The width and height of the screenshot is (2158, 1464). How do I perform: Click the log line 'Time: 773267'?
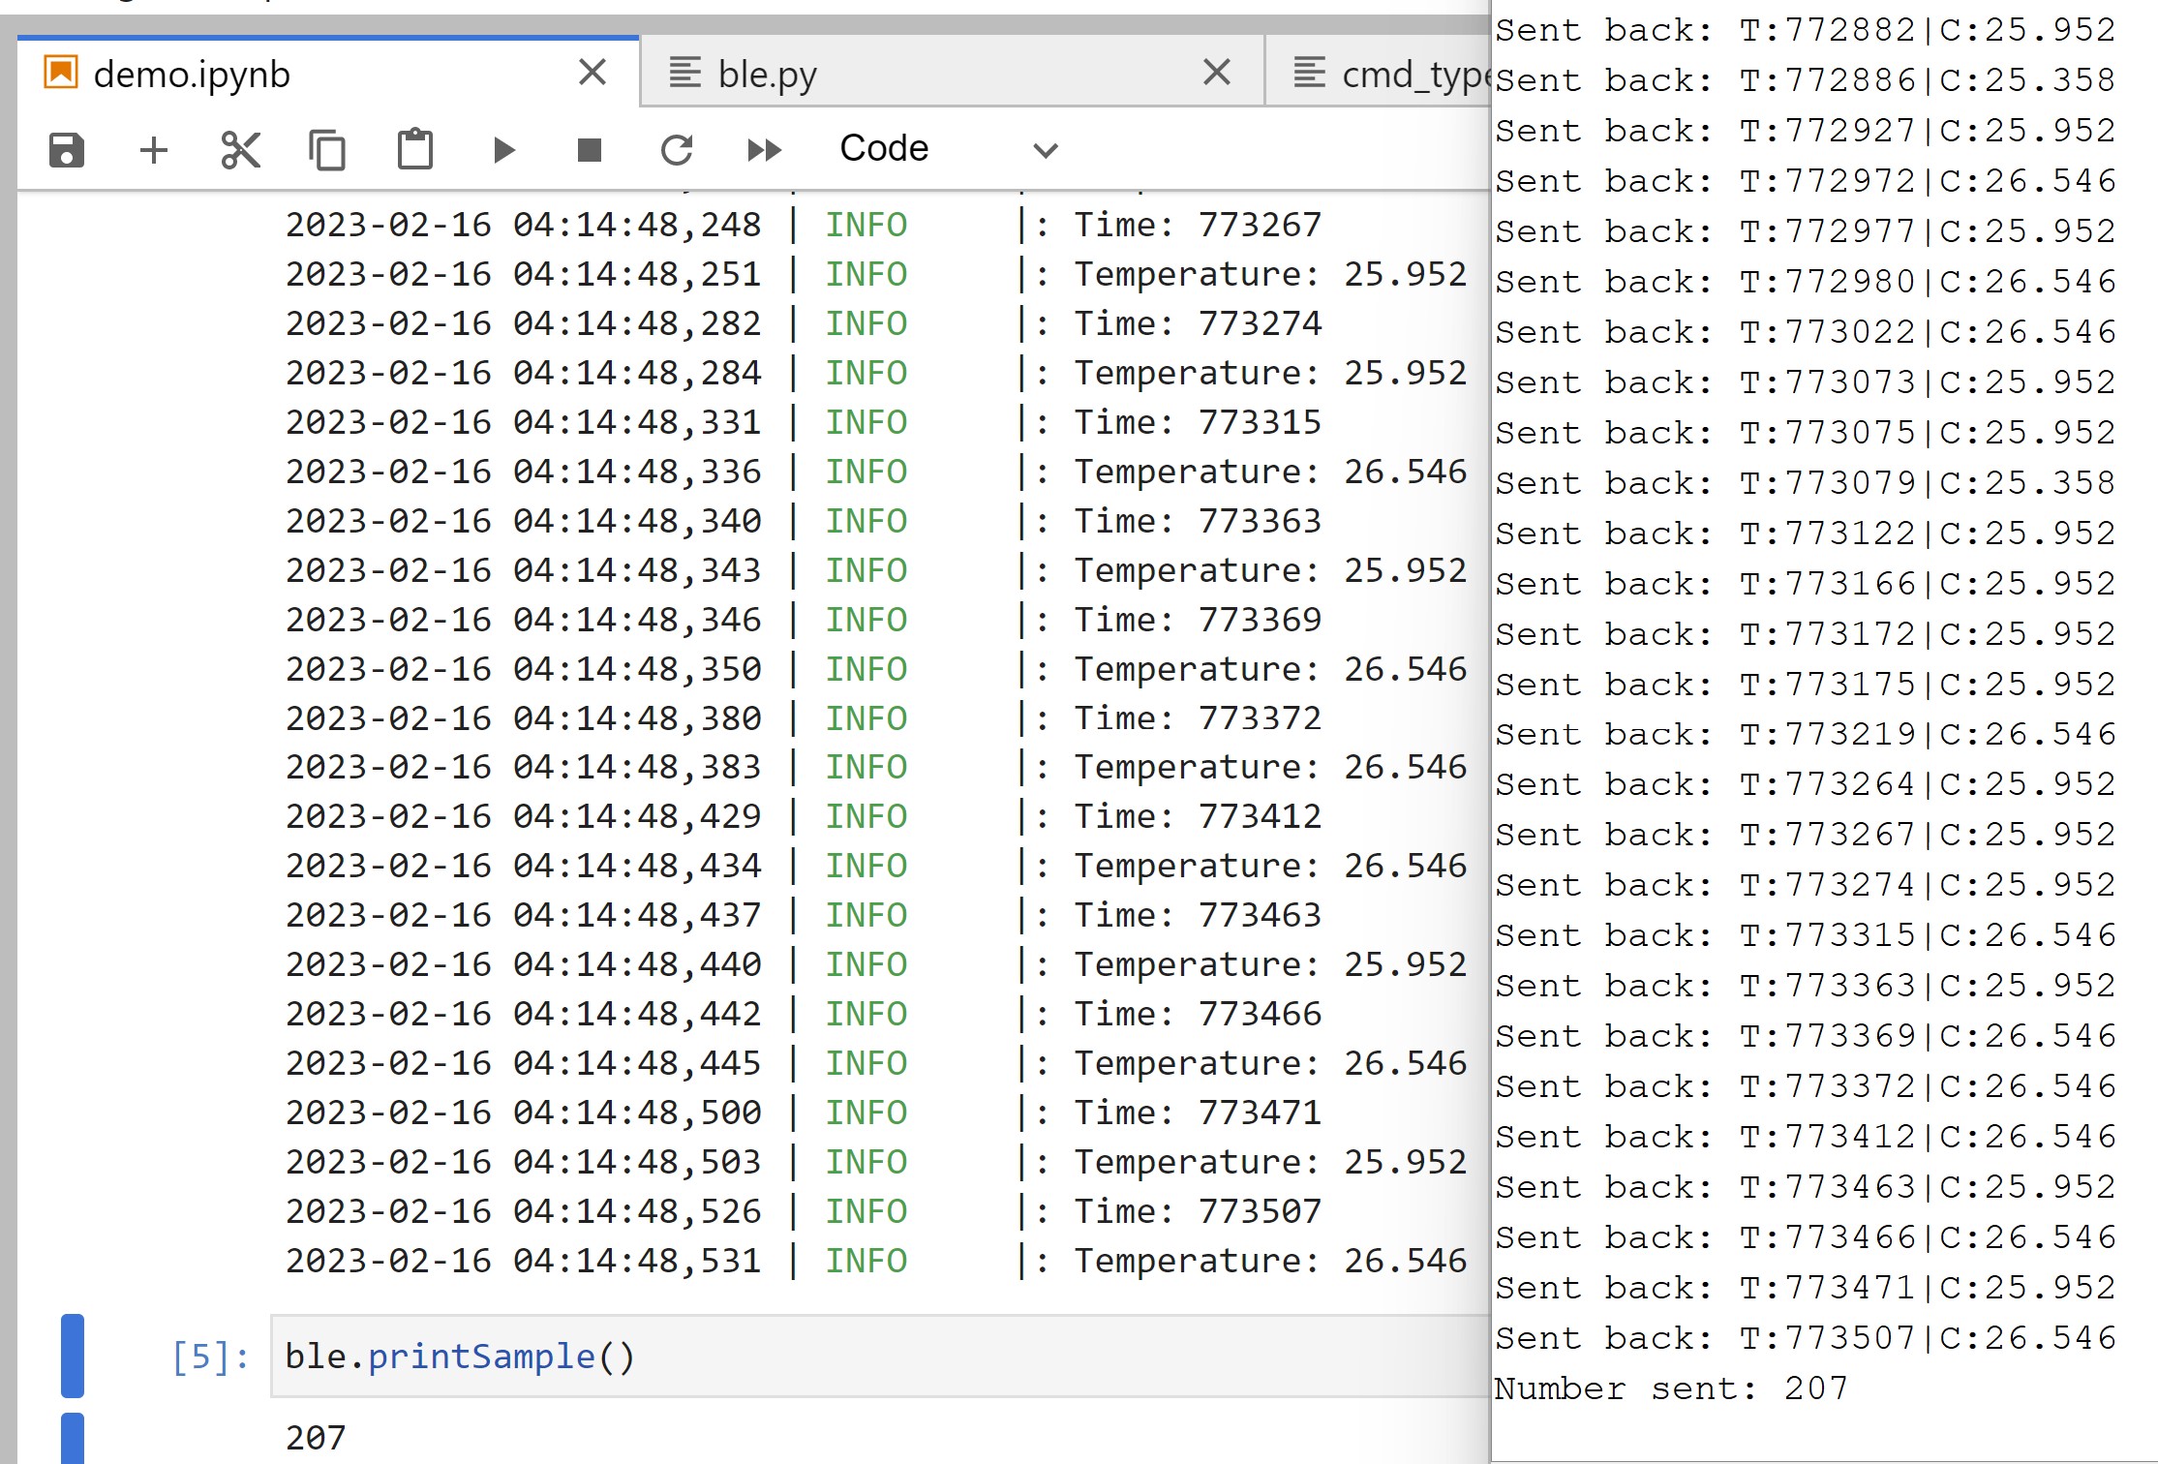click(1198, 225)
